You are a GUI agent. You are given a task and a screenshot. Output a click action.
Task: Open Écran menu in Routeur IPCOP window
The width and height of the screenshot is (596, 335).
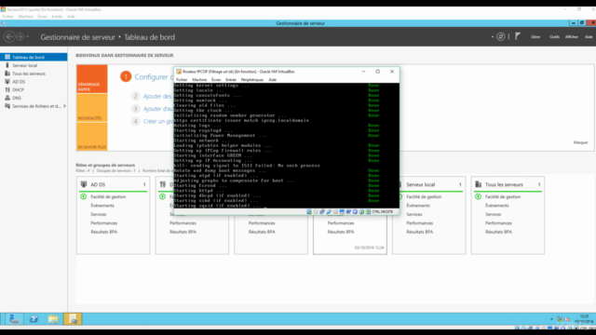pos(216,80)
